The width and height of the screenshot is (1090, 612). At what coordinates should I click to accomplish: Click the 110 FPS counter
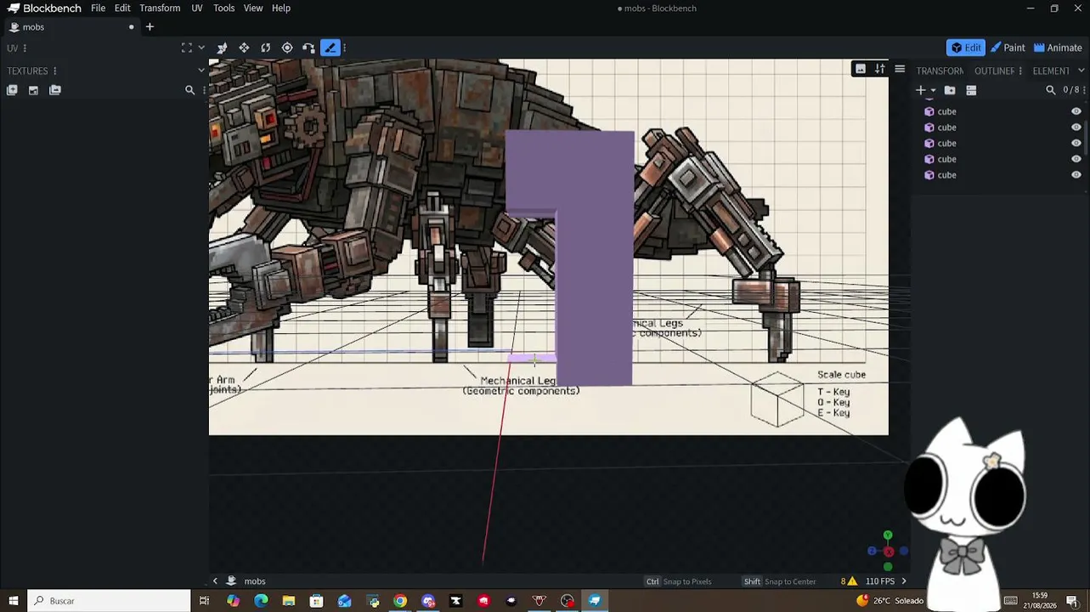(880, 581)
